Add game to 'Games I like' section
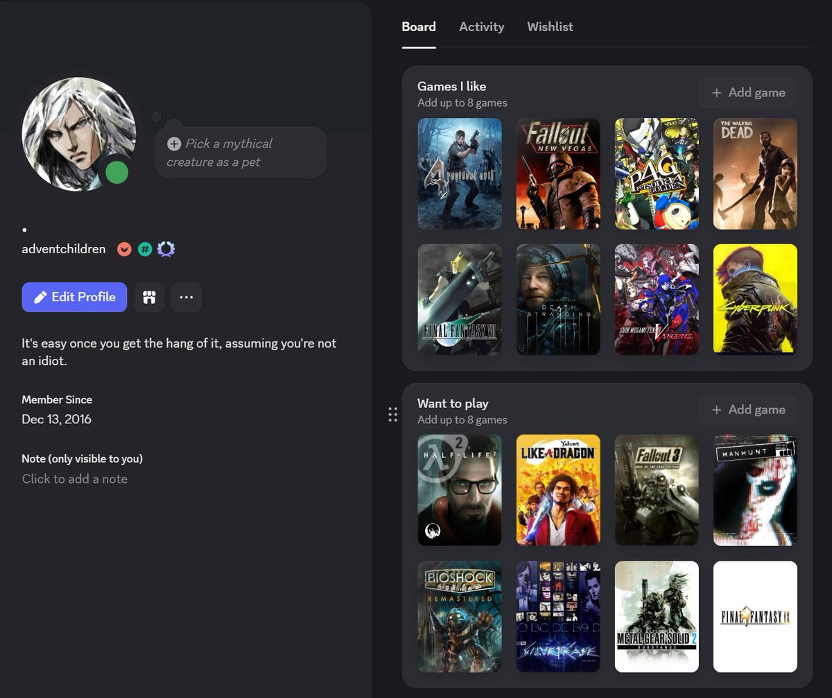 point(748,93)
